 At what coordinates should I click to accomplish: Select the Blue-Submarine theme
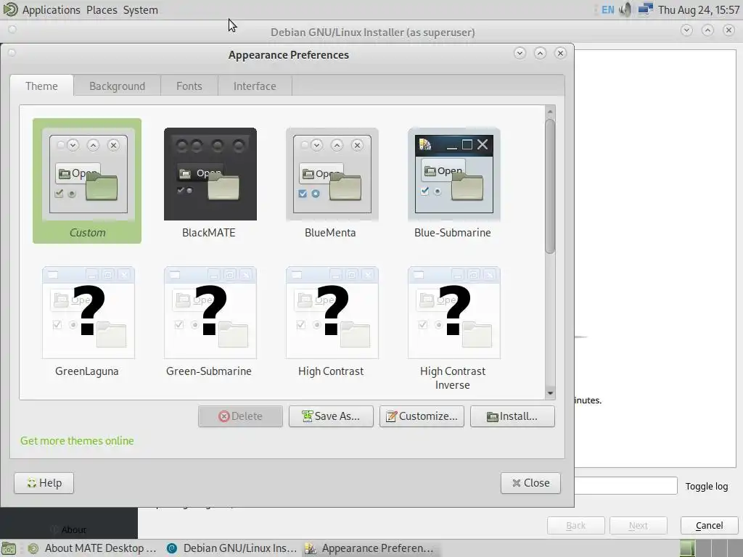coord(453,183)
